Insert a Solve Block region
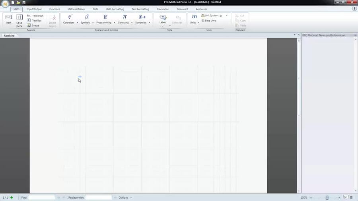Viewport: 358px width, 201px height. coord(19,21)
